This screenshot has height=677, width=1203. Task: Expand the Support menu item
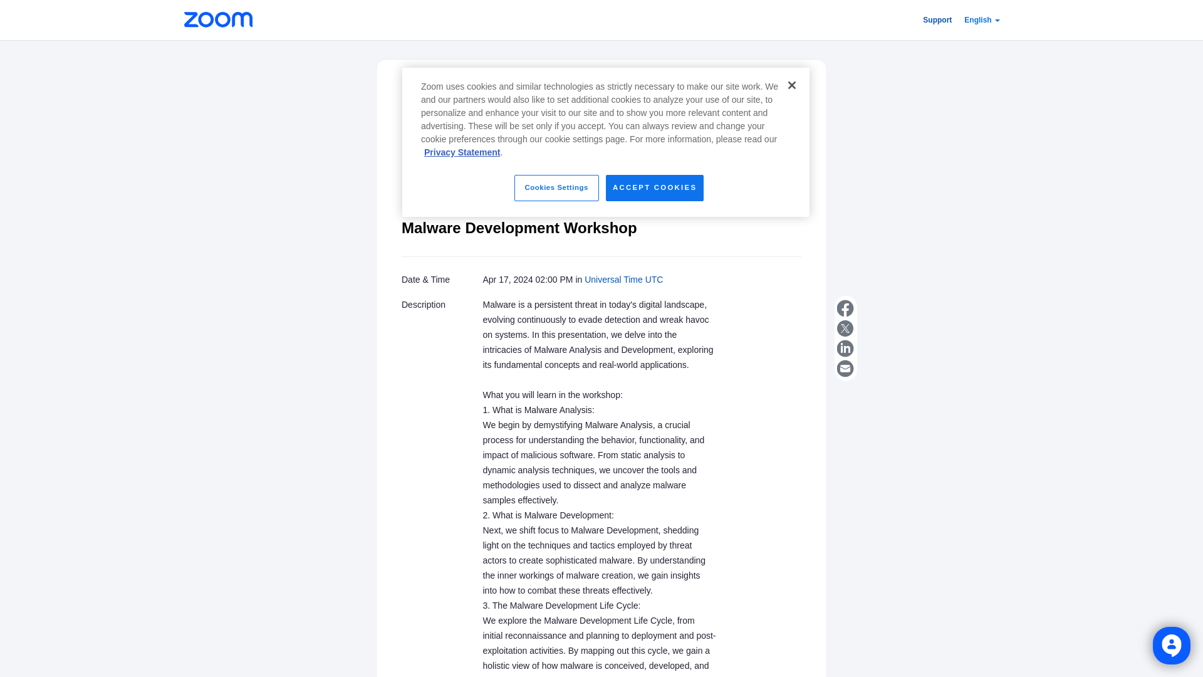938,20
